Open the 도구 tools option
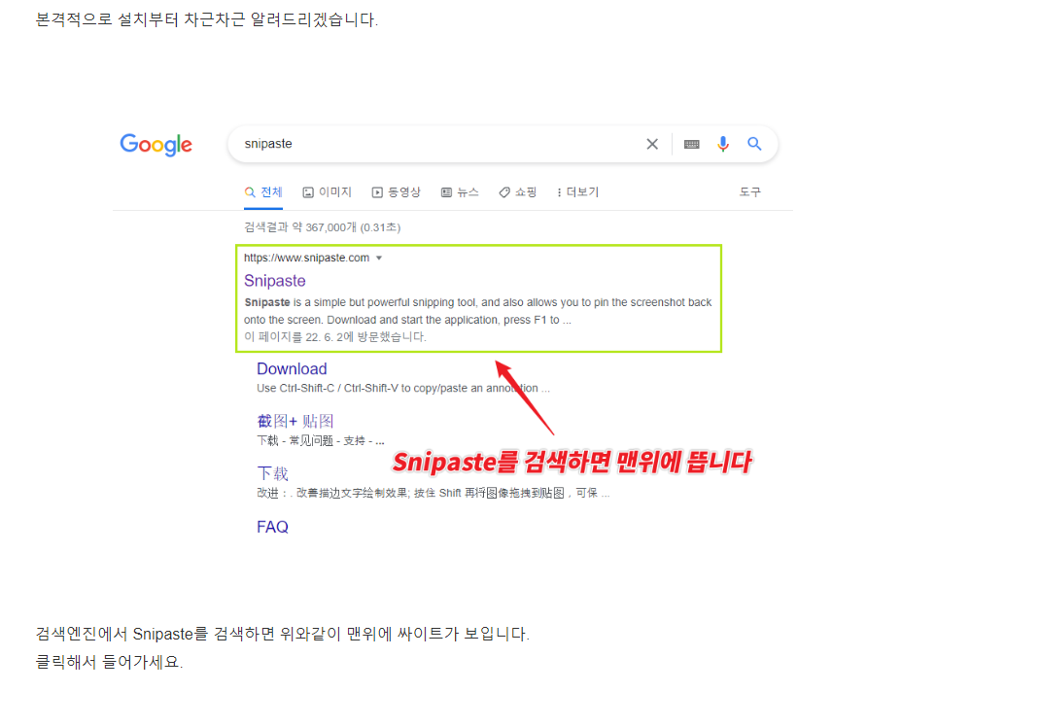1040x726 pixels. [750, 191]
